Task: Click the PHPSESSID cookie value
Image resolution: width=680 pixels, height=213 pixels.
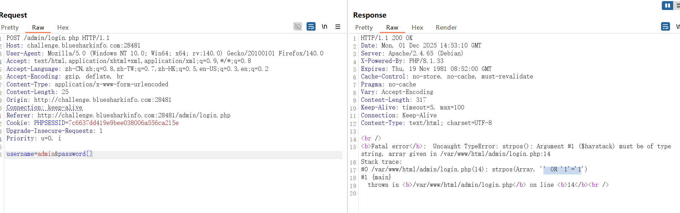Action: 123,123
